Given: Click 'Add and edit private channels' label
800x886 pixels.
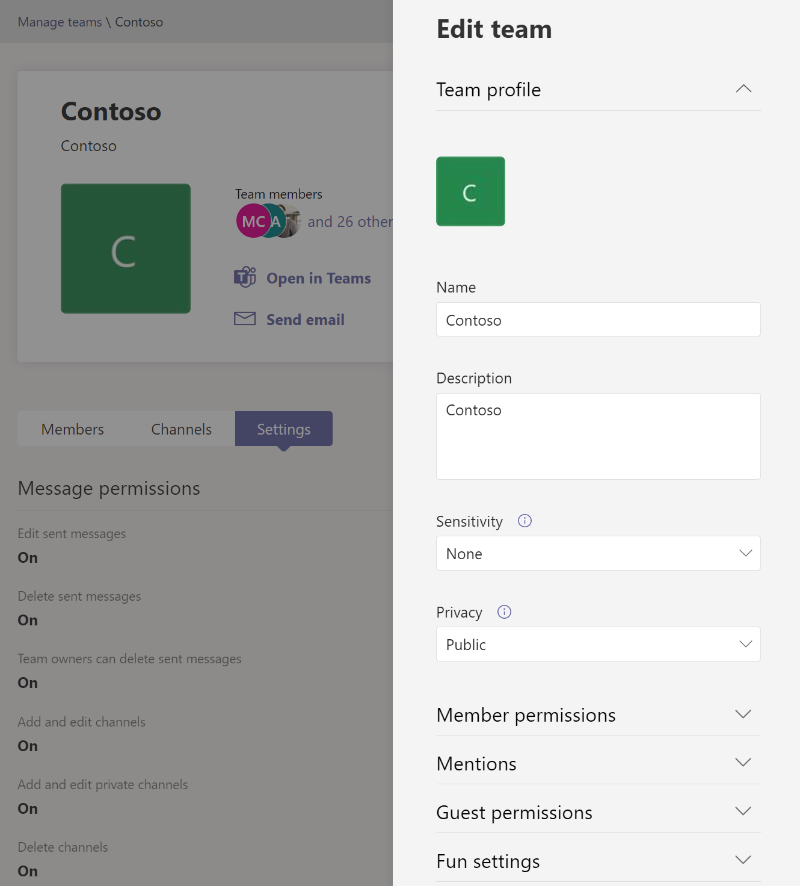Looking at the screenshot, I should pos(103,784).
